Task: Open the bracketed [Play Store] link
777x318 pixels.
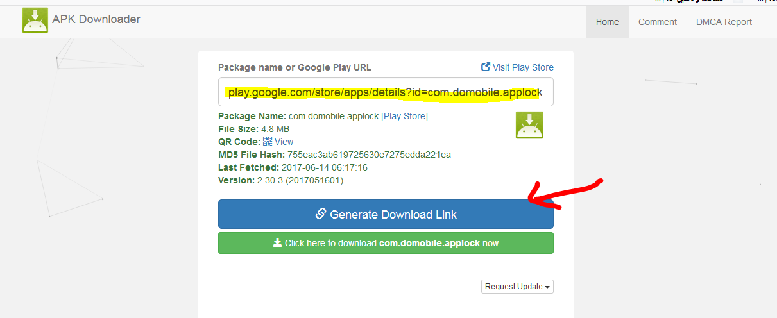Action: click(x=404, y=116)
